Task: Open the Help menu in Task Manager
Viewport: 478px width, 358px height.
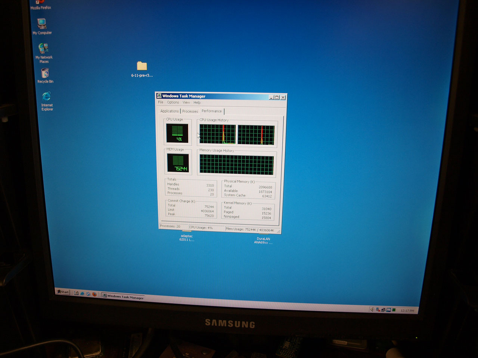Action: click(x=197, y=103)
